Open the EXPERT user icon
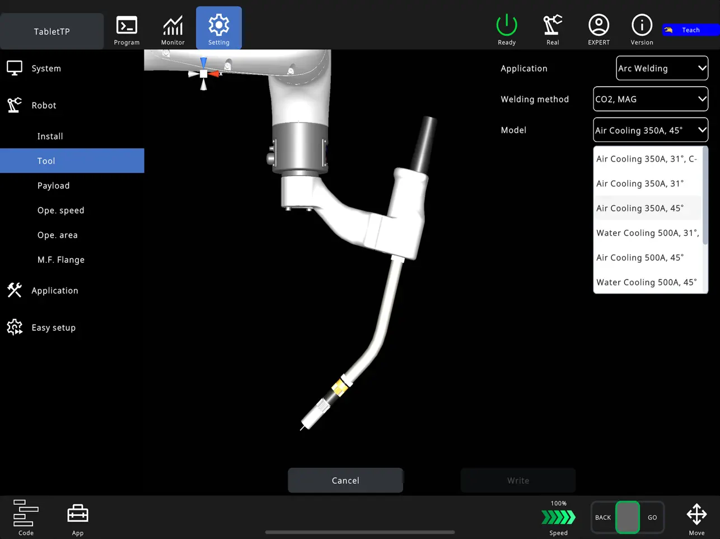720x539 pixels. point(599,25)
